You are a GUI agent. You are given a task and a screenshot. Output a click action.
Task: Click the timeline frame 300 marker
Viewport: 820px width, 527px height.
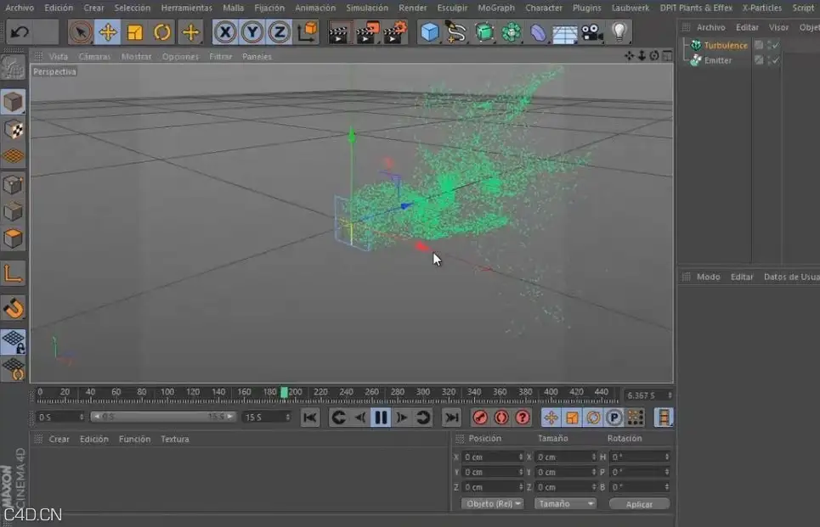pyautogui.click(x=422, y=392)
